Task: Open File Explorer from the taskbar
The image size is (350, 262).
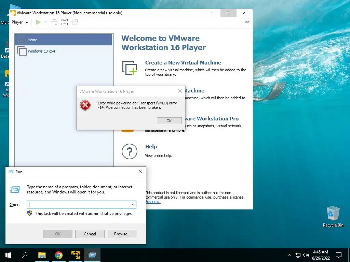Action: click(42, 255)
